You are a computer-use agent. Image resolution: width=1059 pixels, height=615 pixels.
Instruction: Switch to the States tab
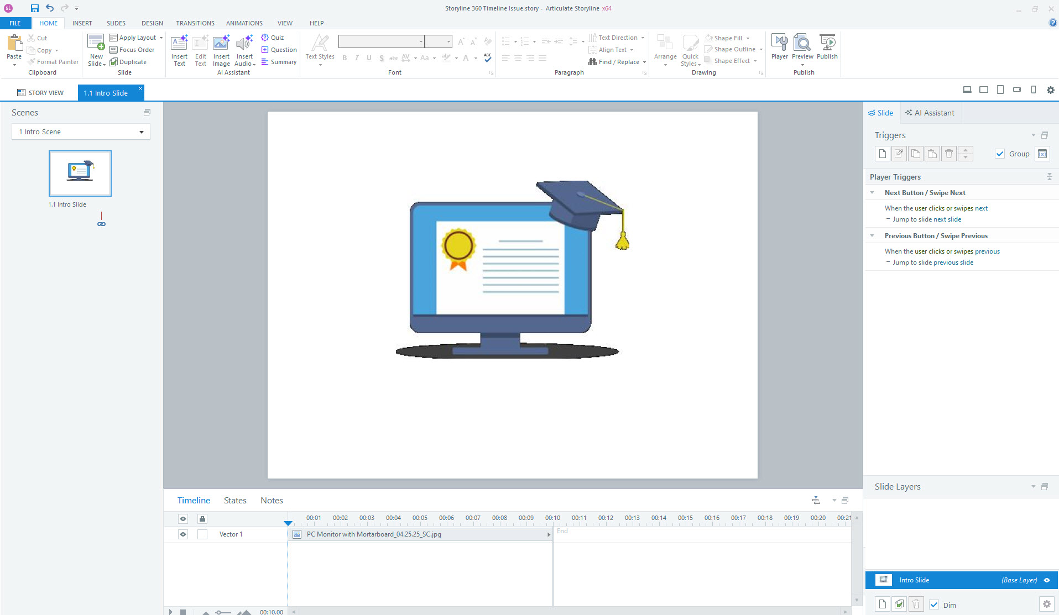point(235,501)
